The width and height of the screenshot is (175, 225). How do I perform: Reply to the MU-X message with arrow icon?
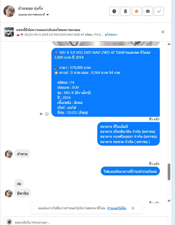[x=41, y=114]
